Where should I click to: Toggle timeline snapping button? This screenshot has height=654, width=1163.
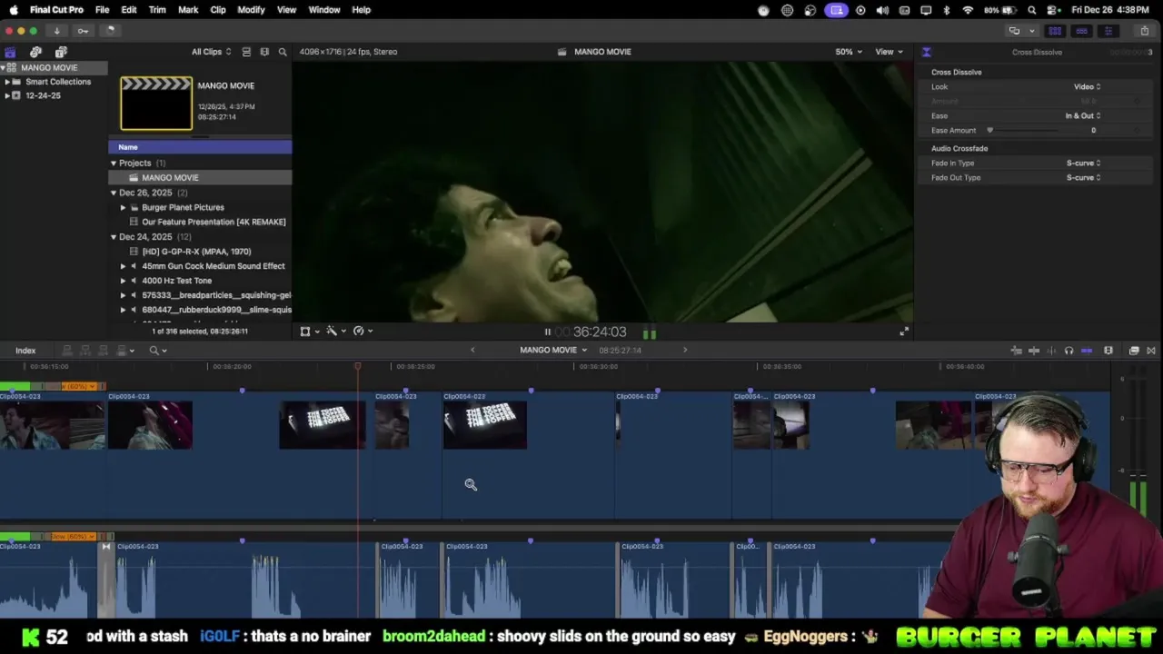[1087, 351]
